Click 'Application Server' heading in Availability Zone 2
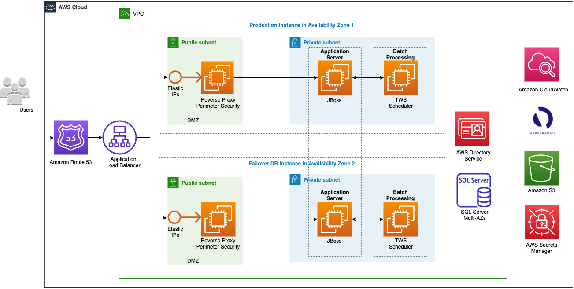Viewport: 574px width, 289px height. pyautogui.click(x=335, y=195)
